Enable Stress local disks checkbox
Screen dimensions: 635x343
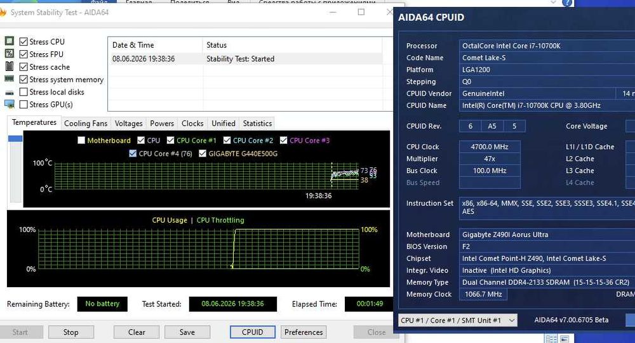point(23,92)
